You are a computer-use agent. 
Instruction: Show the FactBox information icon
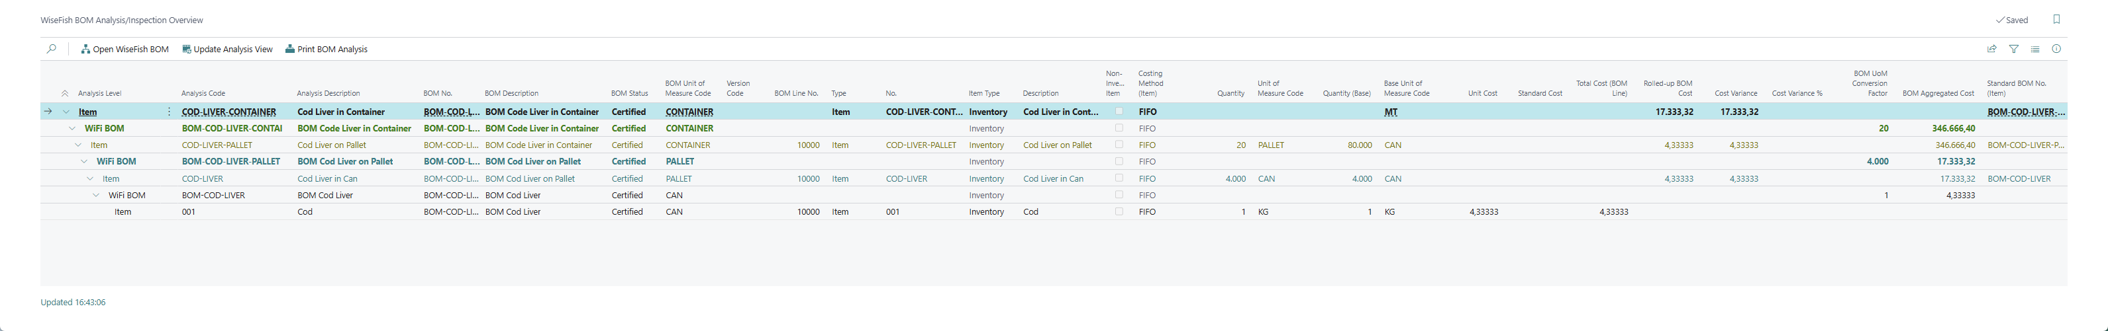(2056, 49)
